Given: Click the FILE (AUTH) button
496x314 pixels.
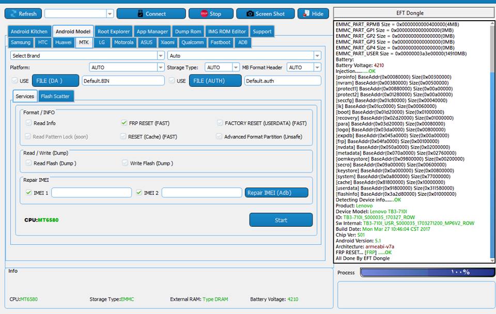Looking at the screenshot, I should point(215,81).
